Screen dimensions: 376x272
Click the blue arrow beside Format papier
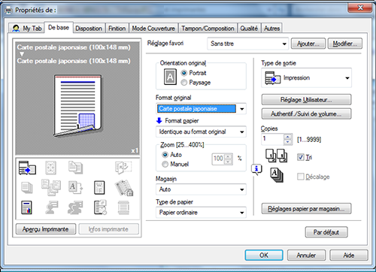click(159, 121)
